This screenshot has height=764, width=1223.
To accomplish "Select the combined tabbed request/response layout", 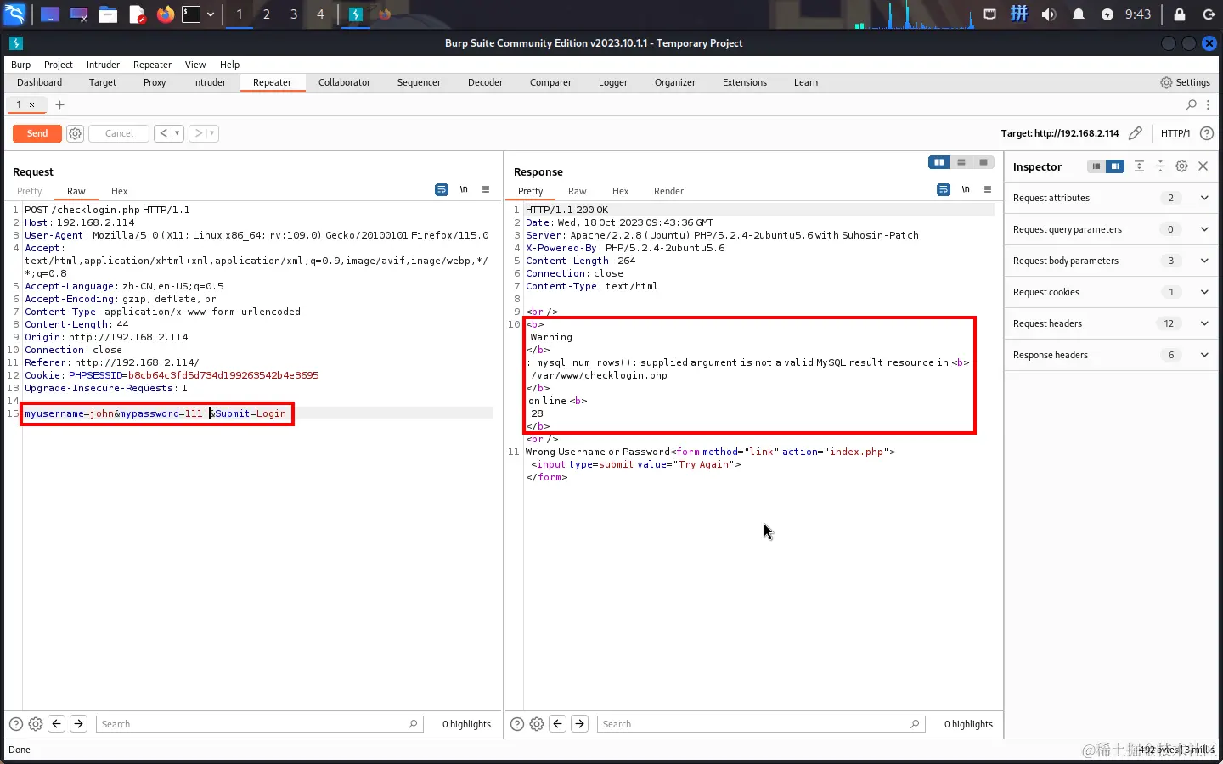I will 983,162.
